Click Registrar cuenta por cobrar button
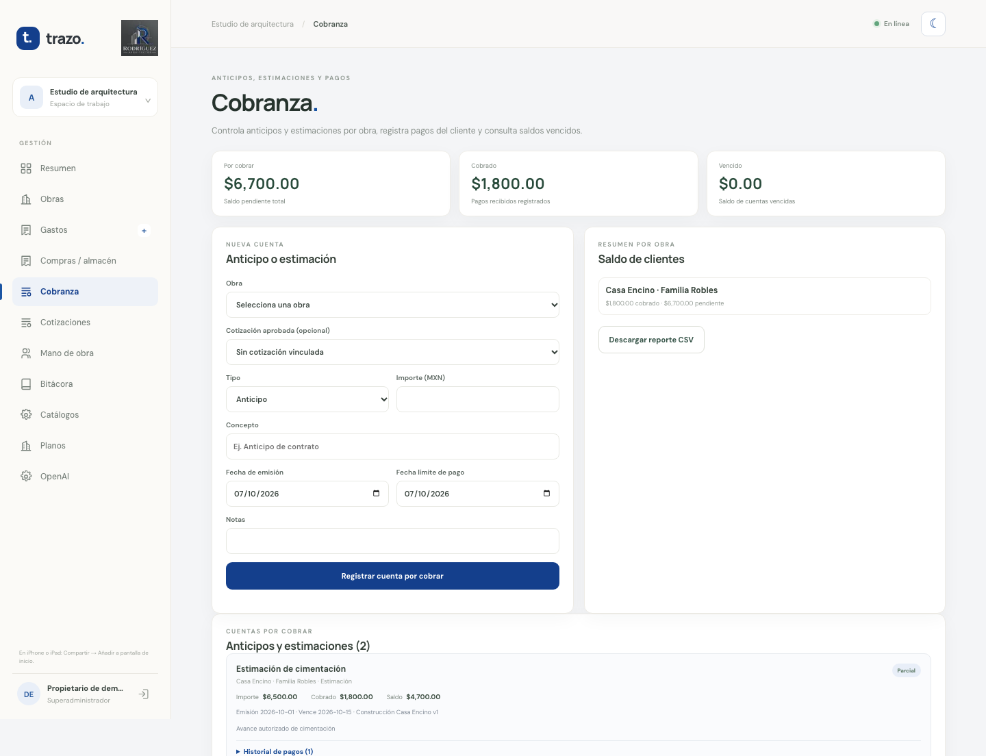 tap(392, 576)
